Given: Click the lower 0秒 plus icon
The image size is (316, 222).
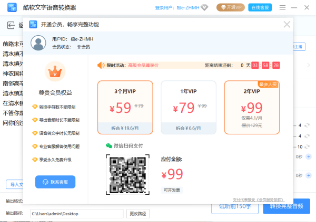Looking at the screenshot, I should [x=309, y=175].
